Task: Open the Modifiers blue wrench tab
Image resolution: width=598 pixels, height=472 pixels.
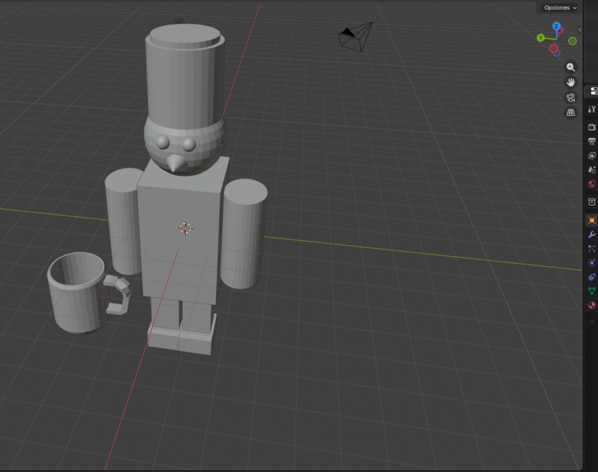Action: tap(592, 235)
